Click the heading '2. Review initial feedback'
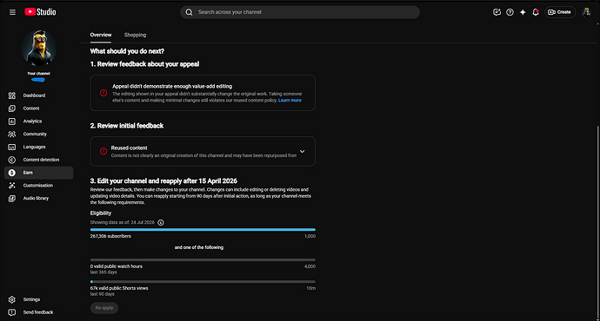Viewport: 600px width, 321px height. (127, 126)
